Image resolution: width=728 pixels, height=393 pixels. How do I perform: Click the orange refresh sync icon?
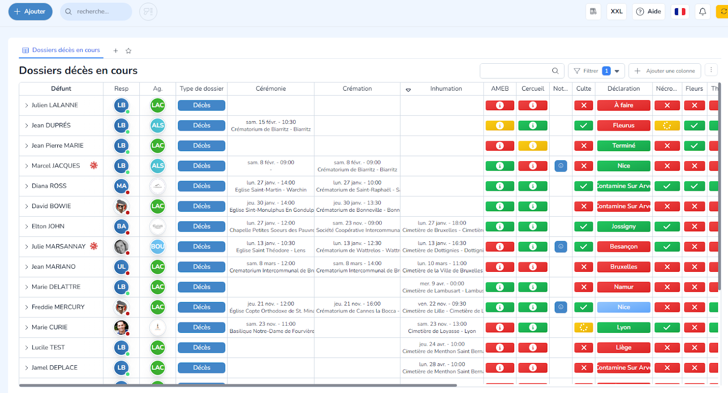point(723,11)
